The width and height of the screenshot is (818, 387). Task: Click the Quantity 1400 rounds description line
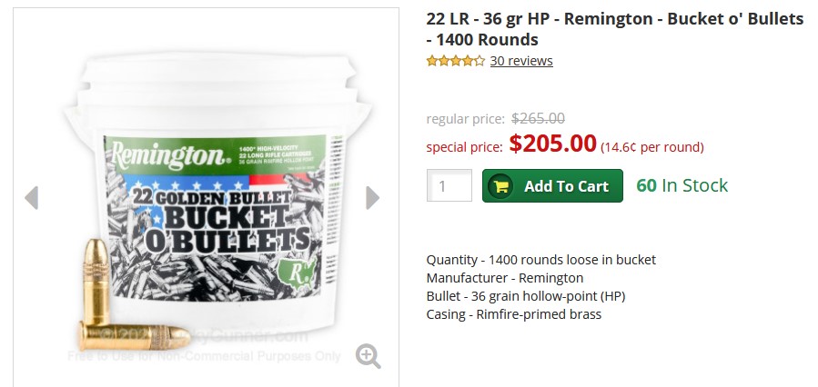(541, 260)
